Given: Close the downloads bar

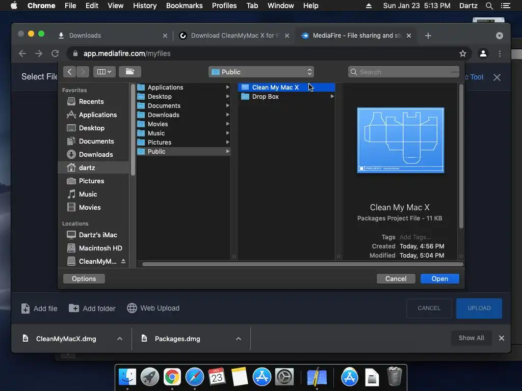Looking at the screenshot, I should point(502,338).
